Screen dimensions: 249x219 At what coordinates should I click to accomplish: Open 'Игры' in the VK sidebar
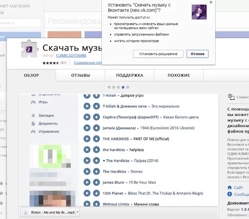[x=43, y=102]
